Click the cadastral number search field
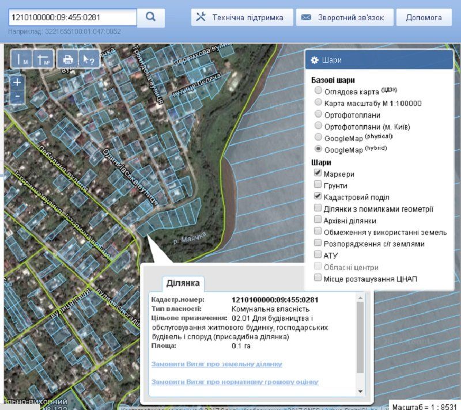 tap(71, 17)
